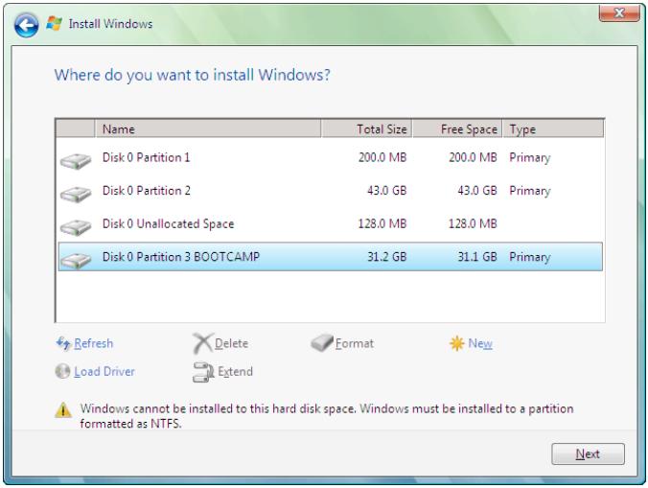The height and width of the screenshot is (488, 648).
Task: Click the Delete X icon
Action: click(202, 343)
